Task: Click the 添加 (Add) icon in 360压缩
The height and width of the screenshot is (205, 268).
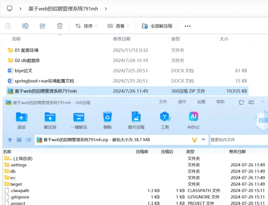Action: pos(21,117)
